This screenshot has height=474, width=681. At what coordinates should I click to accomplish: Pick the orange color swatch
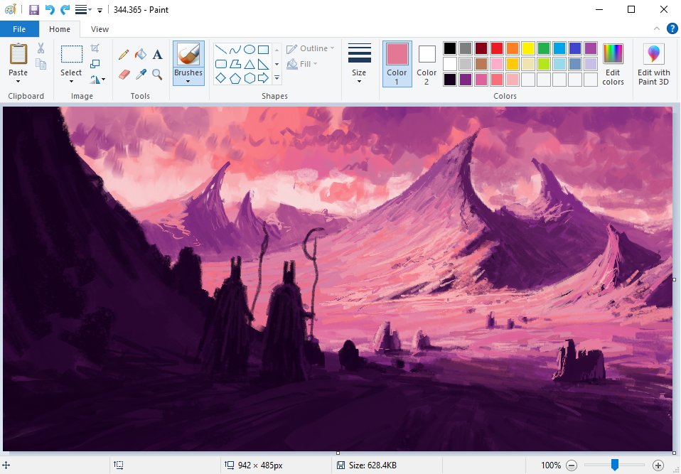click(513, 48)
